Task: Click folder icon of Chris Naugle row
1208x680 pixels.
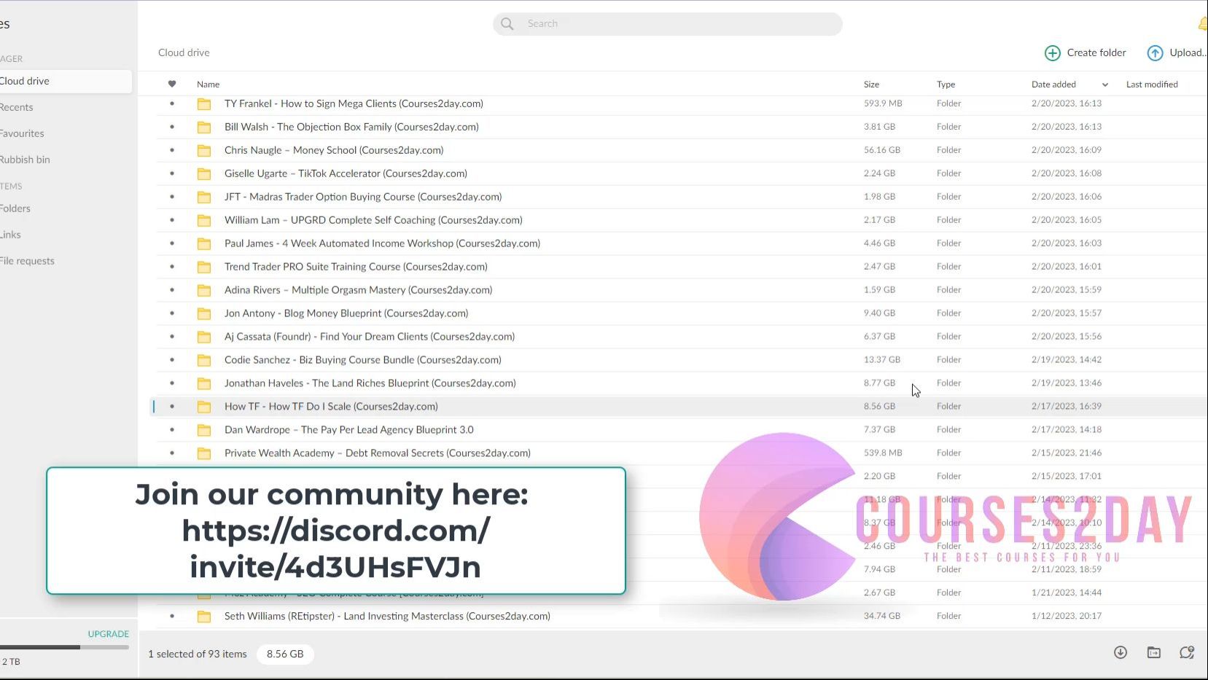Action: [204, 151]
